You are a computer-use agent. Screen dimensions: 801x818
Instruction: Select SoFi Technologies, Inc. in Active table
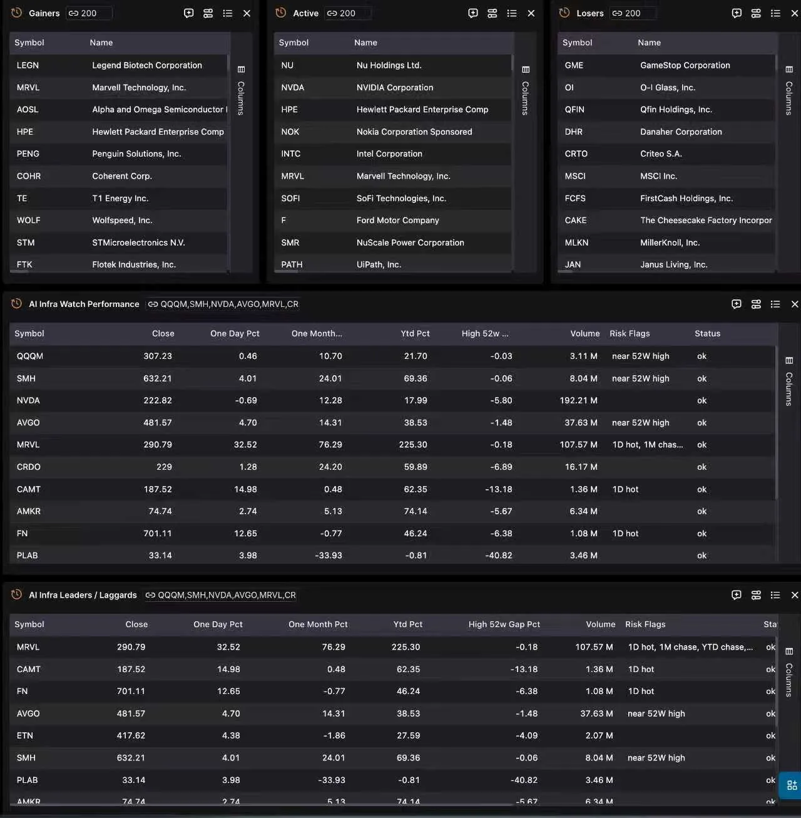tap(401, 199)
